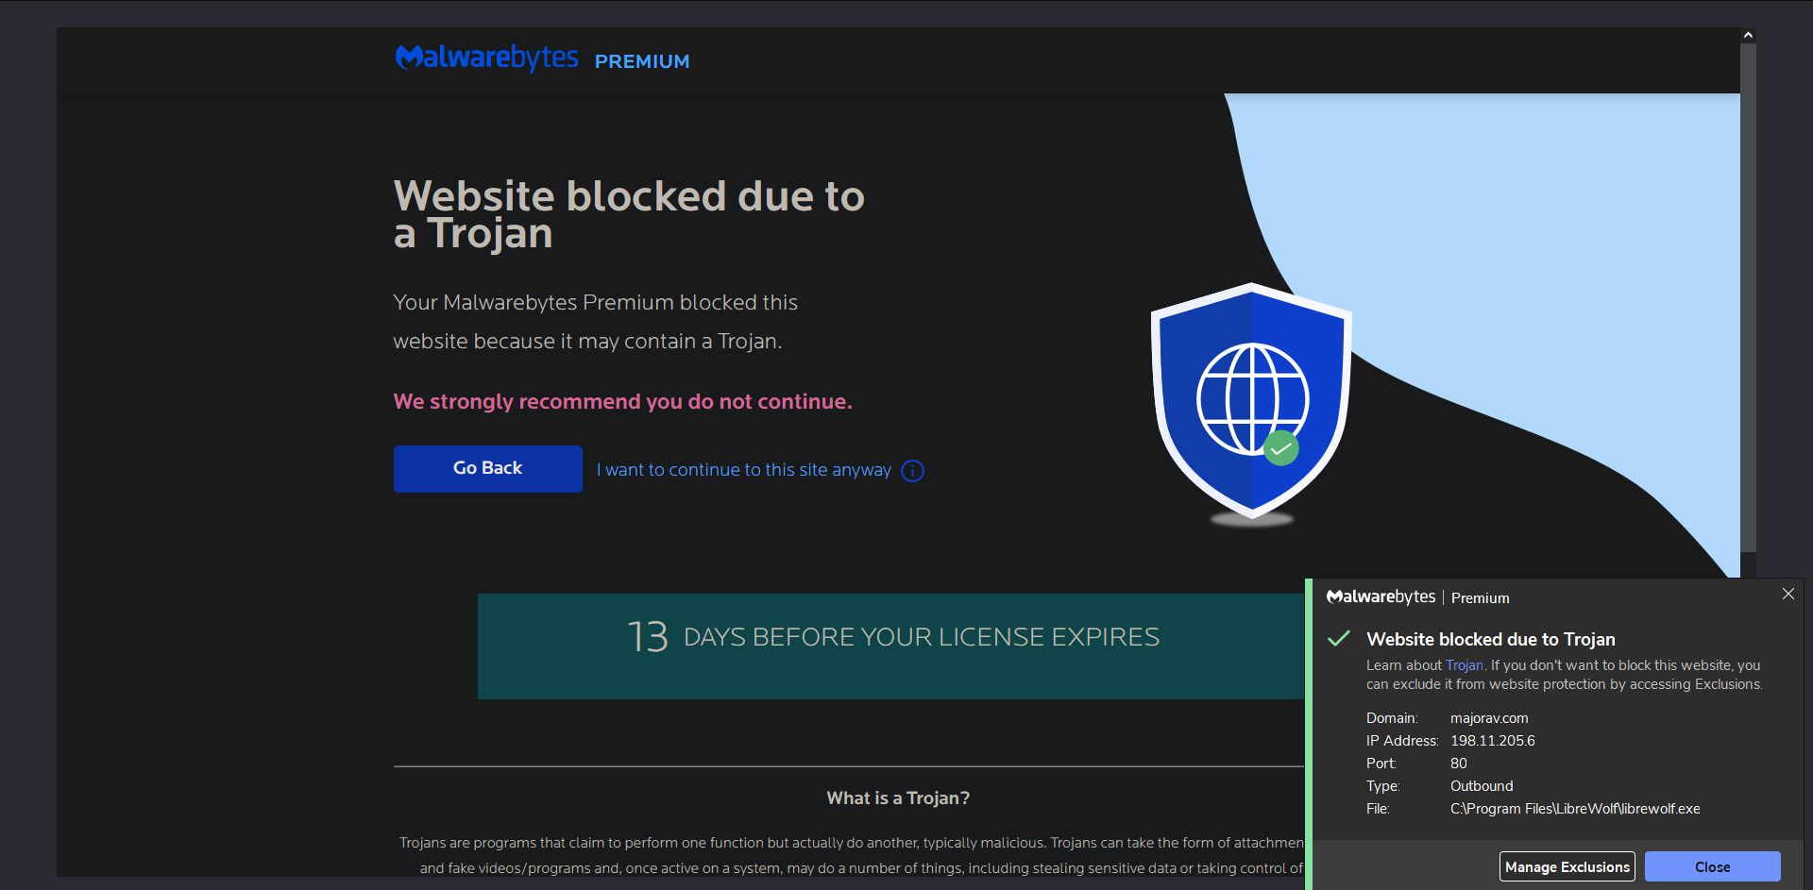Viewport: 1813px width, 890px height.
Task: Select the IP address 198.11.205.6
Action: [x=1493, y=741]
